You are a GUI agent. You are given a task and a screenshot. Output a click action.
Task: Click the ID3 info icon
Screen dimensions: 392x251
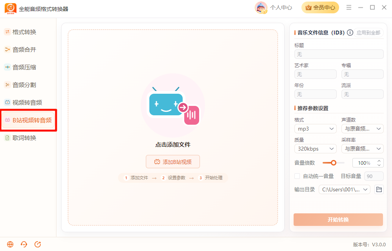[350, 33]
